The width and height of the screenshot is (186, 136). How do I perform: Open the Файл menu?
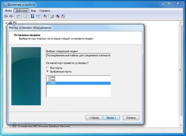point(8,11)
